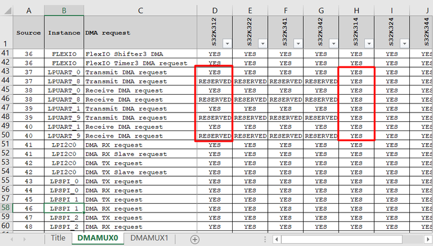Select column B header
Image resolution: width=433 pixels, height=246 pixels.
click(x=64, y=10)
